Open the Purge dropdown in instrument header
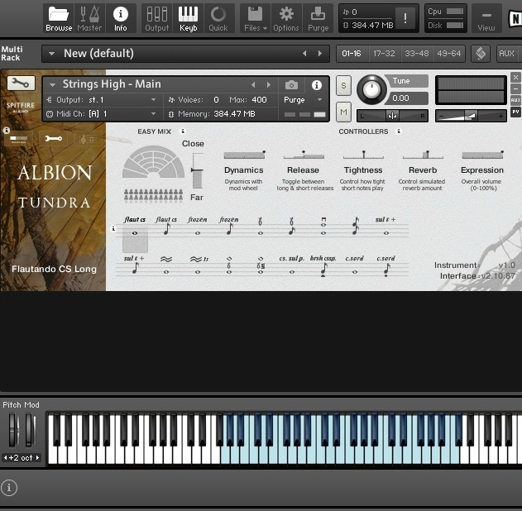Image resolution: width=522 pixels, height=511 pixels. point(303,100)
